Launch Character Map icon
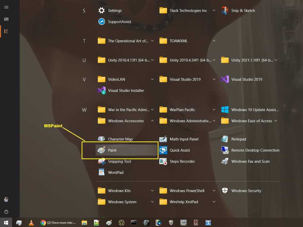Image resolution: width=303 pixels, height=227 pixels. [x=101, y=139]
